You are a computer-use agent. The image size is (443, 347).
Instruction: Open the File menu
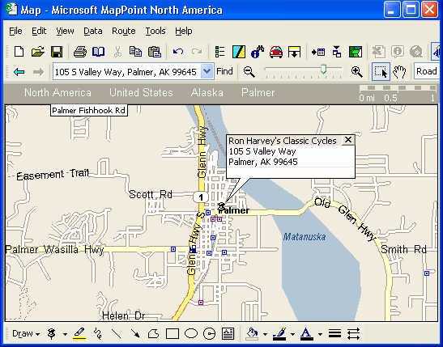(x=15, y=31)
